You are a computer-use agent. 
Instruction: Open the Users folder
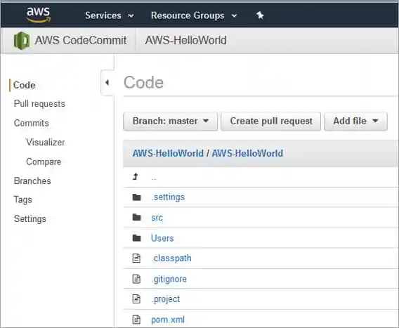(162, 238)
